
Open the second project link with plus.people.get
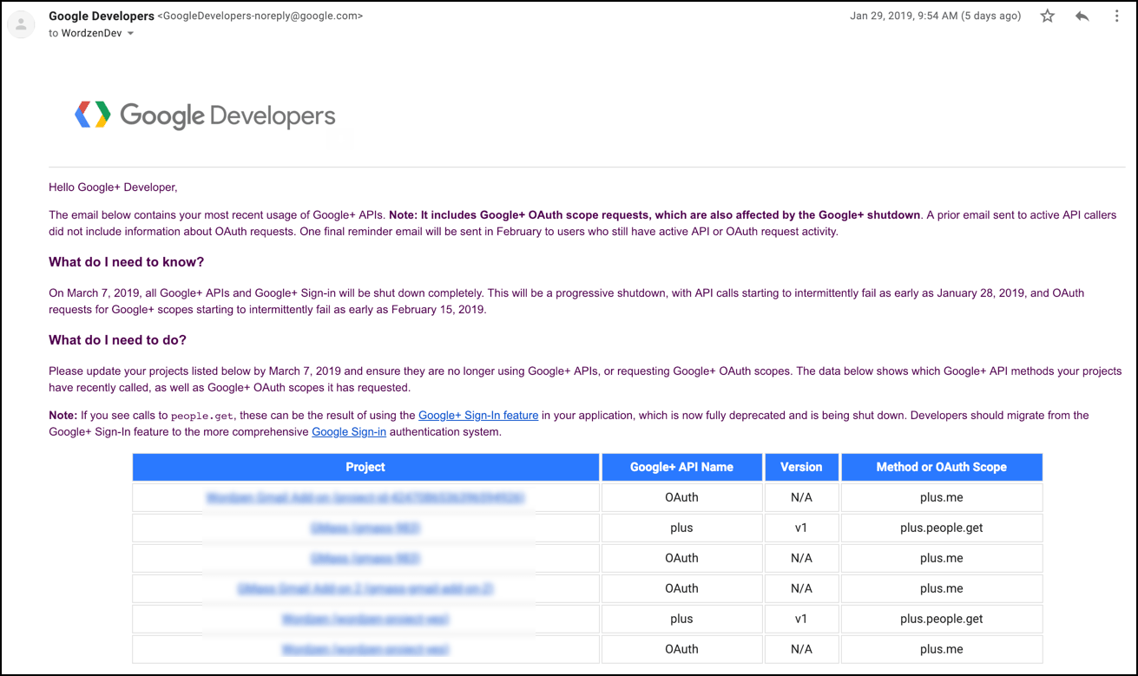click(x=365, y=528)
